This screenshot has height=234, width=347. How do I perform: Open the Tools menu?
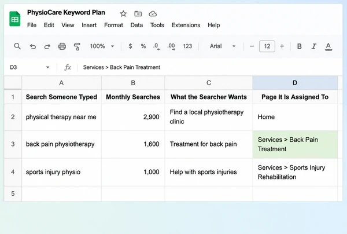click(x=157, y=25)
